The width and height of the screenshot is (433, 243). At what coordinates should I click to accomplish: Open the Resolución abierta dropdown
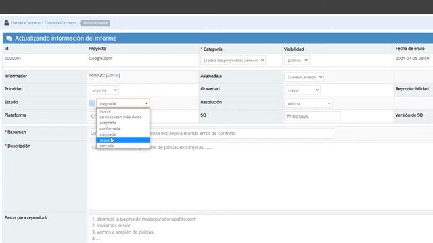coord(309,103)
